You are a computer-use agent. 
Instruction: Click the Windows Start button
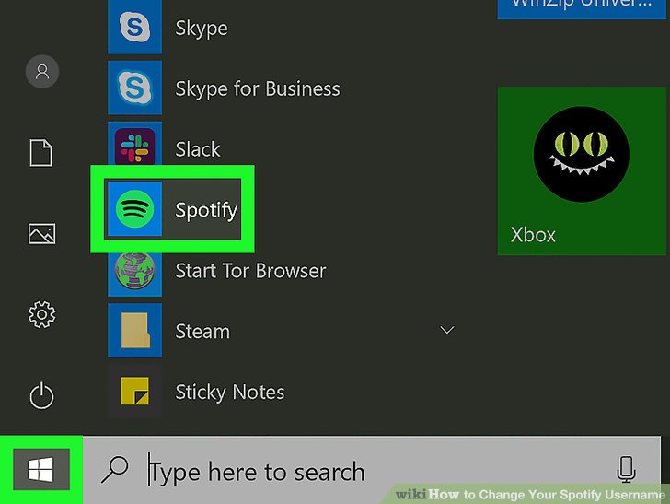tap(41, 469)
